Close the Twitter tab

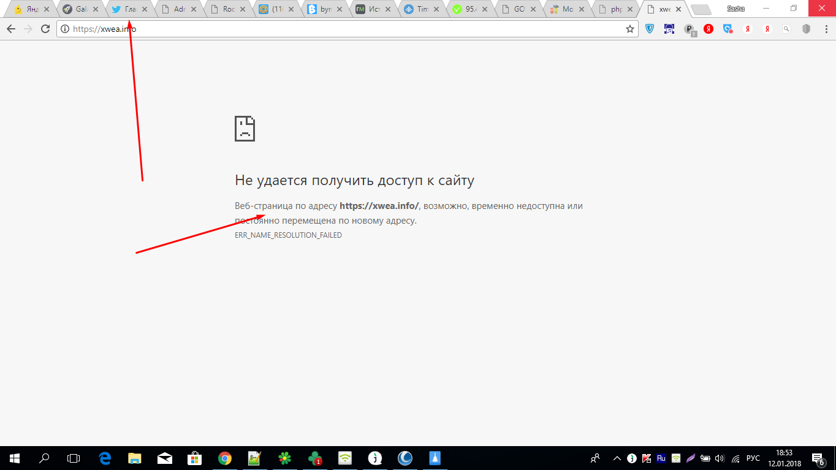pyautogui.click(x=145, y=10)
